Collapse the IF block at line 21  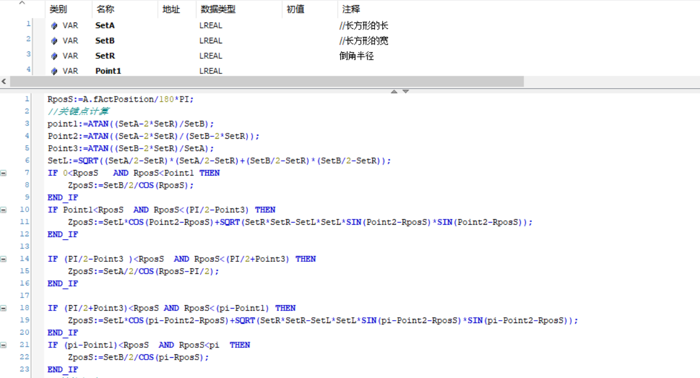[x=3, y=345]
